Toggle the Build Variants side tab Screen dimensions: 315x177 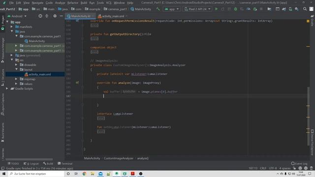tap(2, 132)
